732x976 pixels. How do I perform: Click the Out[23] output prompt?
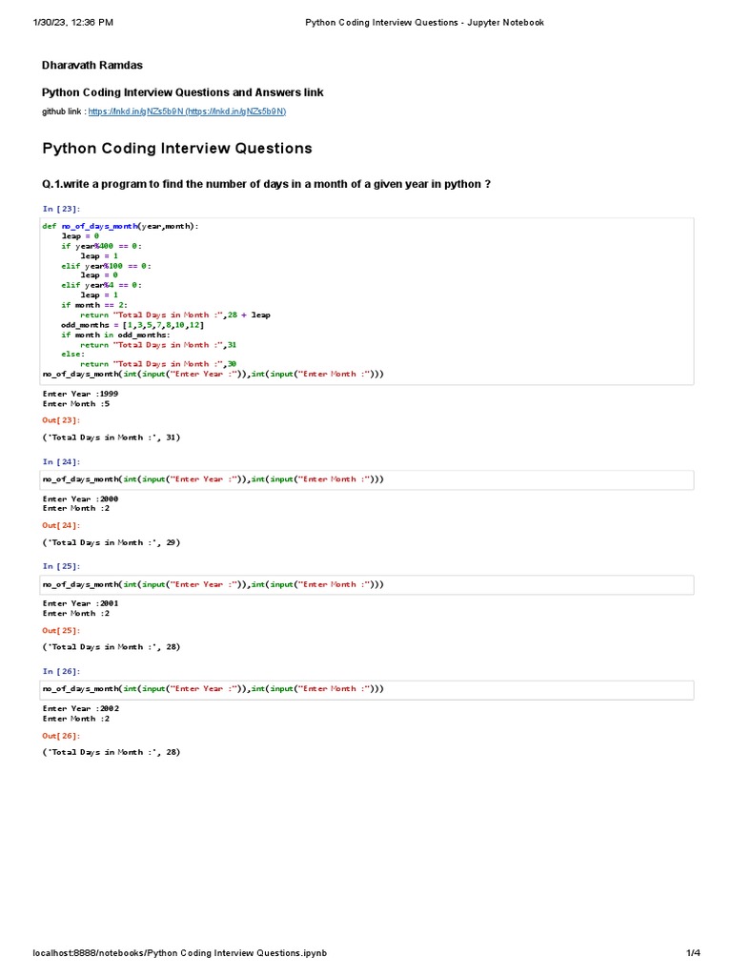click(x=61, y=419)
